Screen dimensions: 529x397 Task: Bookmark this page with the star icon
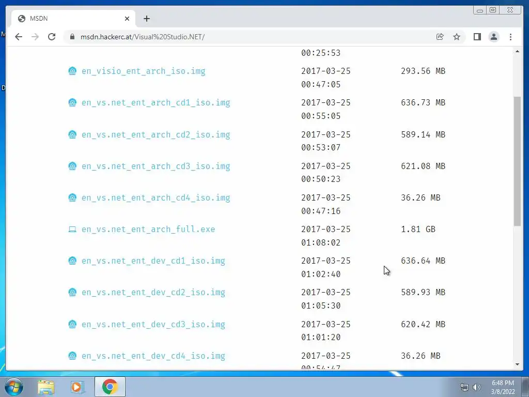tap(457, 37)
